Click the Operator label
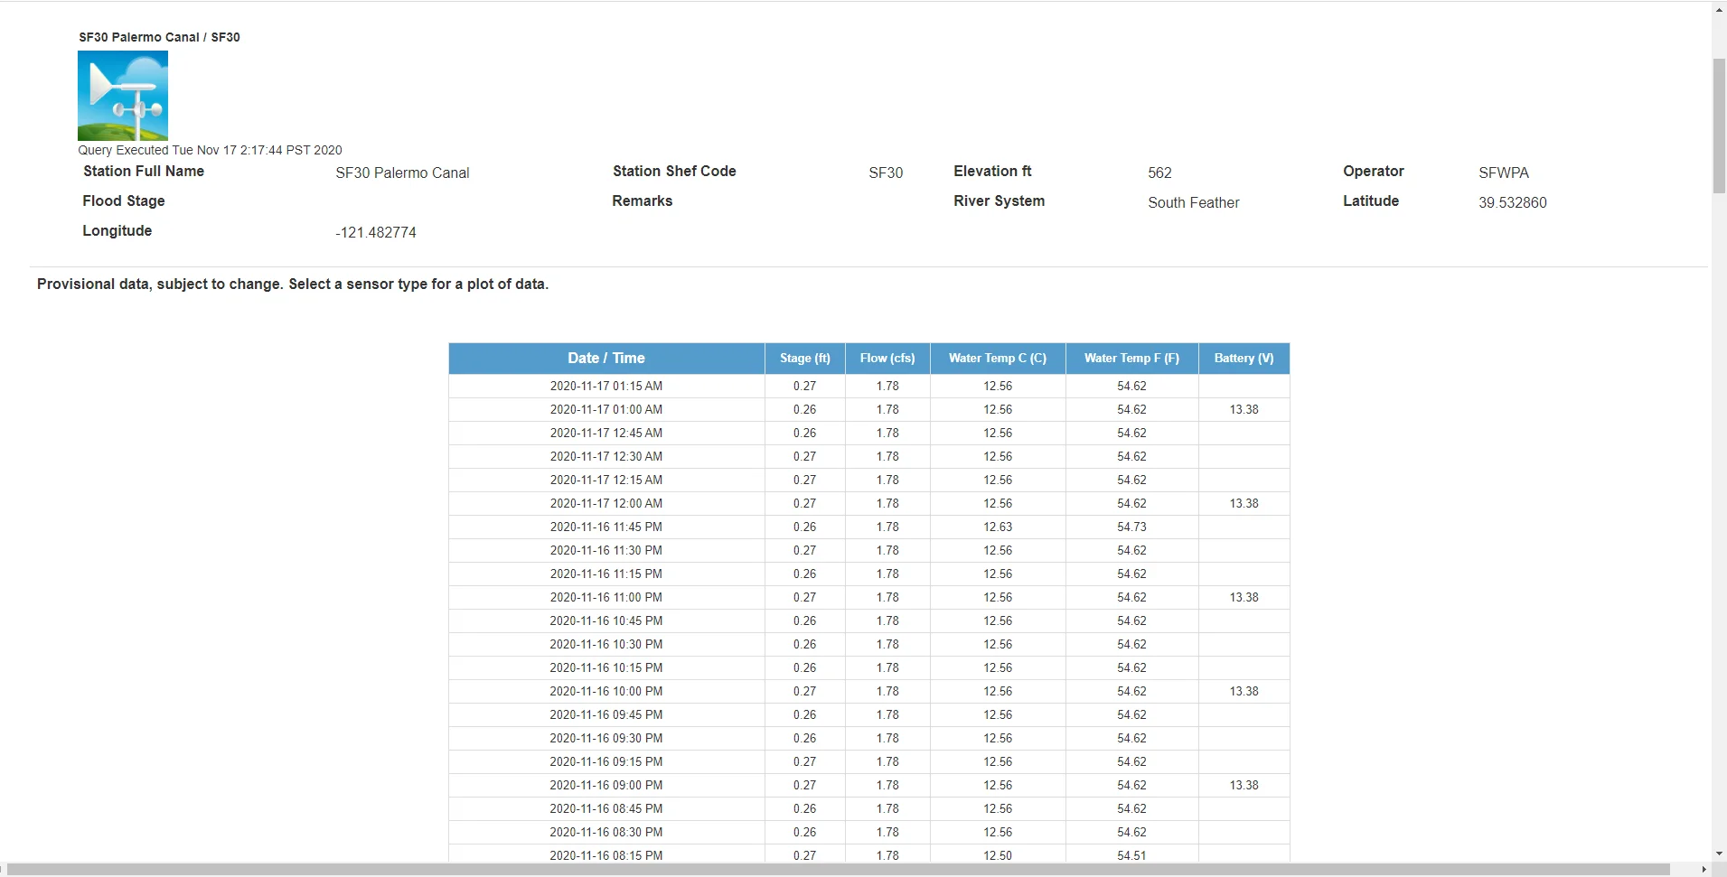Screen dimensions: 1727x877 [x=1374, y=171]
